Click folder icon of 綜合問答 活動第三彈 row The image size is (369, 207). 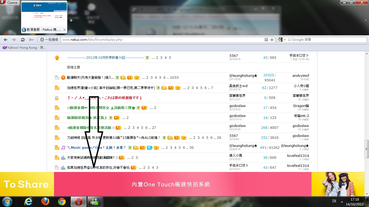click(57, 108)
